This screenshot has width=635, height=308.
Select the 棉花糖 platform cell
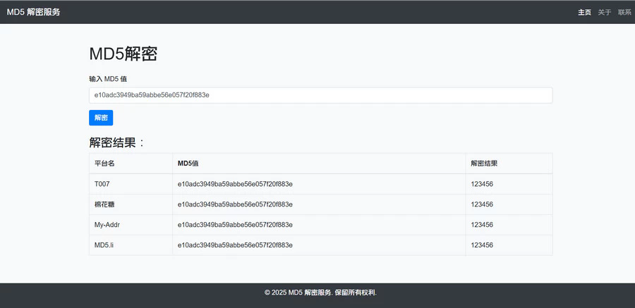point(104,204)
